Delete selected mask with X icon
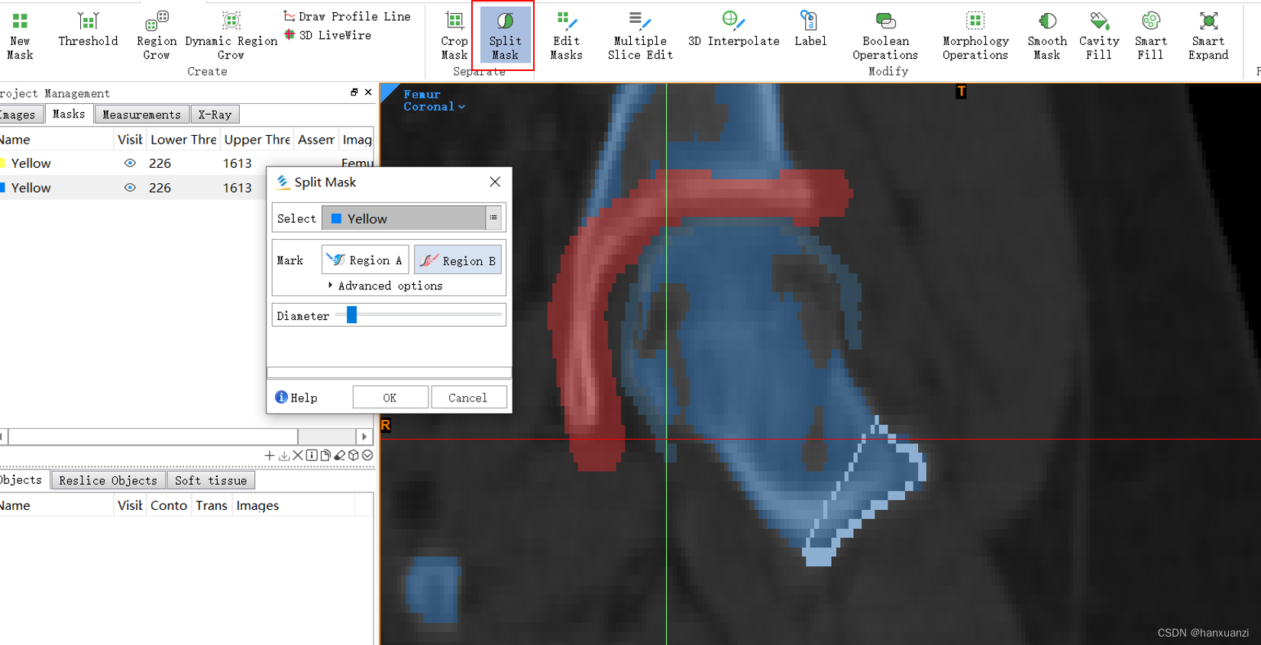The width and height of the screenshot is (1261, 645). (x=298, y=456)
